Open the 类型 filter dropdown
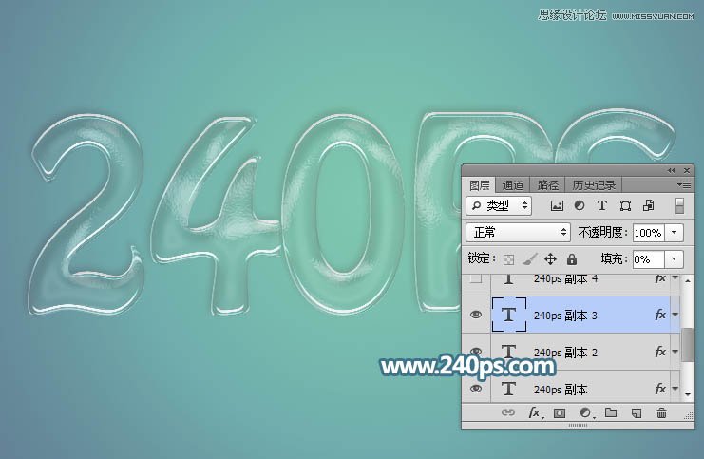The width and height of the screenshot is (704, 459). [499, 205]
